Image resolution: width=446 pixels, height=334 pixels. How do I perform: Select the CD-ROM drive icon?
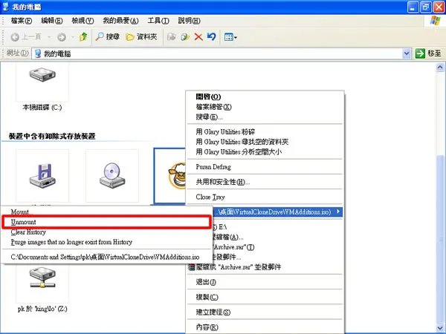point(112,175)
